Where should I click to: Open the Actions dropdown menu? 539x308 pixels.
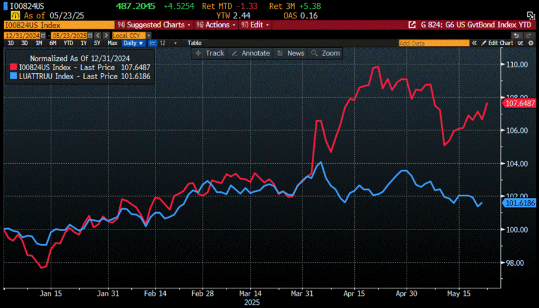[x=216, y=24]
